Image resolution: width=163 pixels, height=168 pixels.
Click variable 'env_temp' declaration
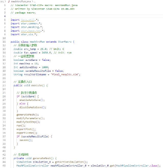(30, 49)
